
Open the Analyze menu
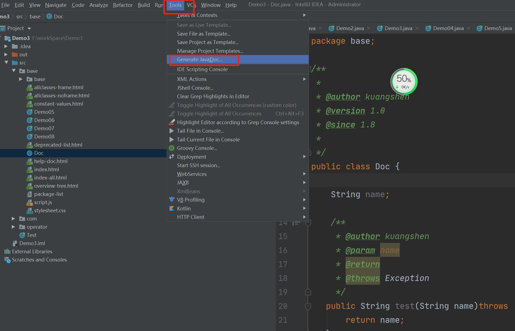(99, 5)
